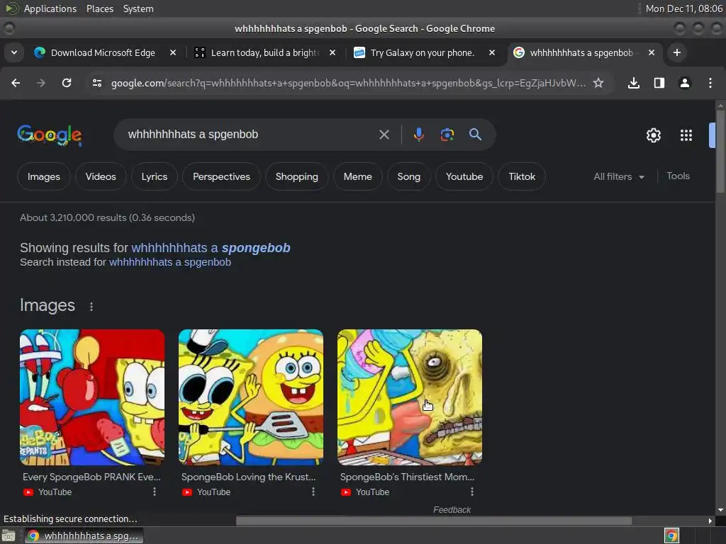Expand the All filters dropdown
The height and width of the screenshot is (544, 726).
618,176
